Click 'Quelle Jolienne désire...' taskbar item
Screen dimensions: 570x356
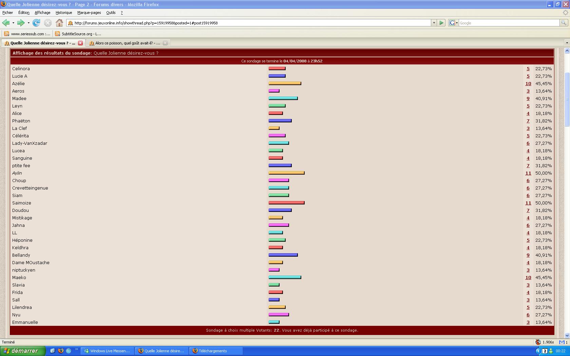point(161,351)
